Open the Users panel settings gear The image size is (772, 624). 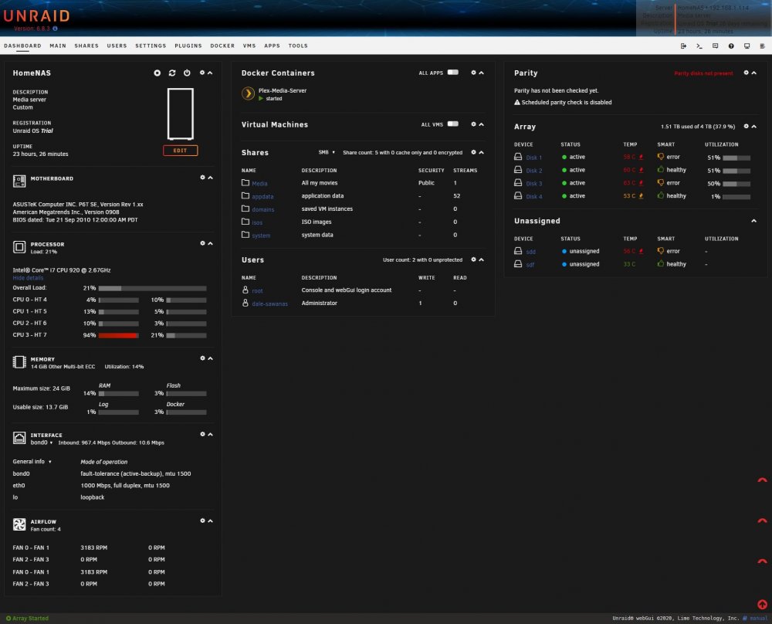[474, 259]
